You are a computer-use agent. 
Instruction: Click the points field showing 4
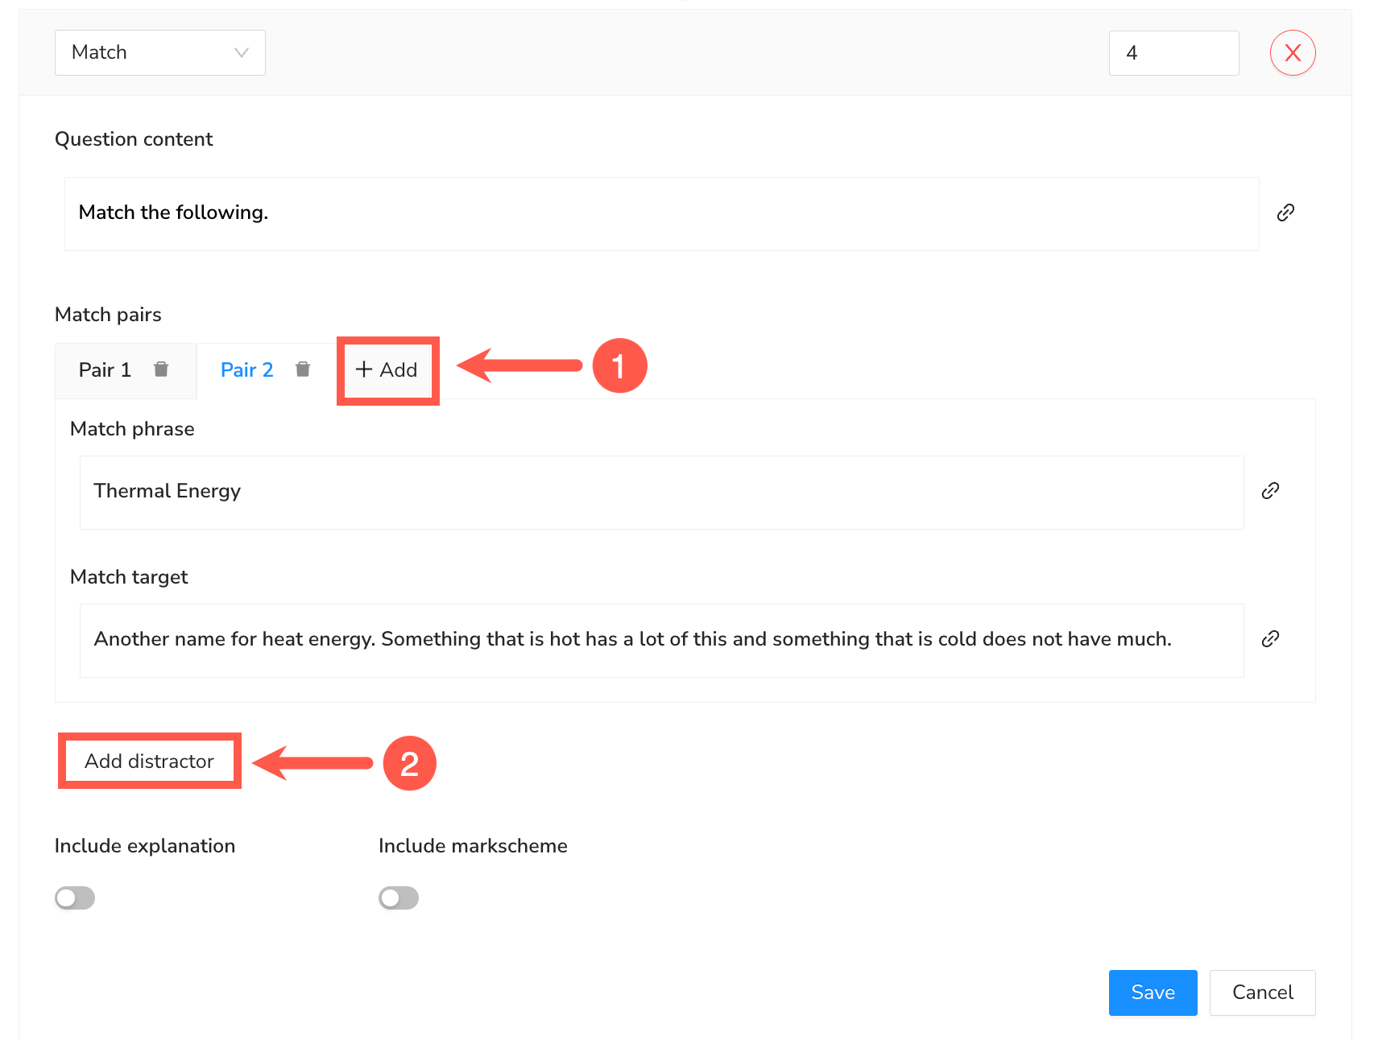(1173, 53)
